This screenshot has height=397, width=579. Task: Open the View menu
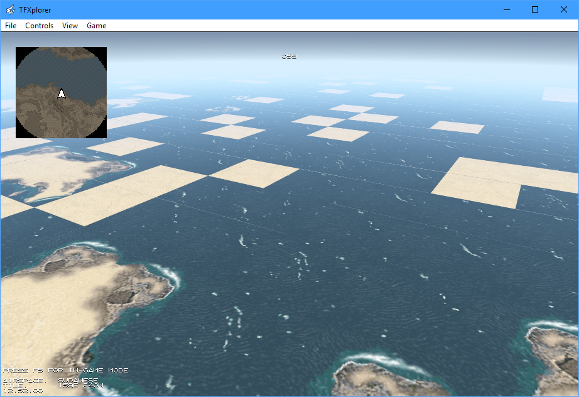coord(70,26)
